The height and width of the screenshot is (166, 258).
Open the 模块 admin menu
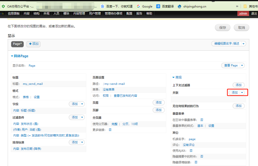tap(66, 14)
